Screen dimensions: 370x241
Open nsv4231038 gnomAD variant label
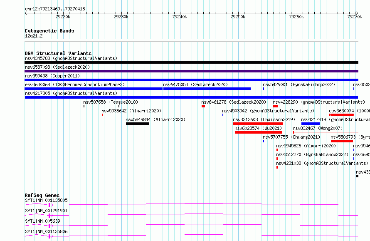point(322,163)
